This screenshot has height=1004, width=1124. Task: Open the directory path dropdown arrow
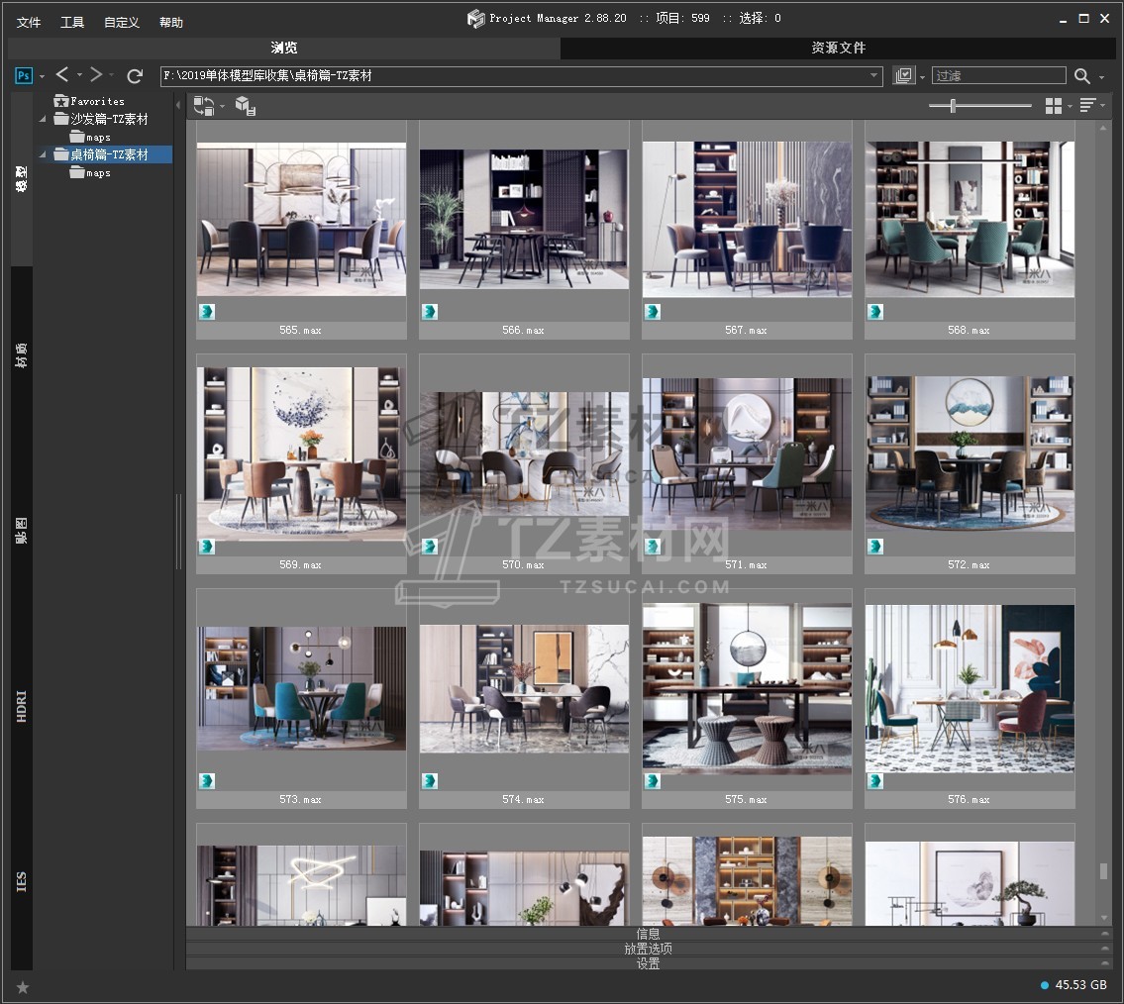pyautogui.click(x=874, y=76)
